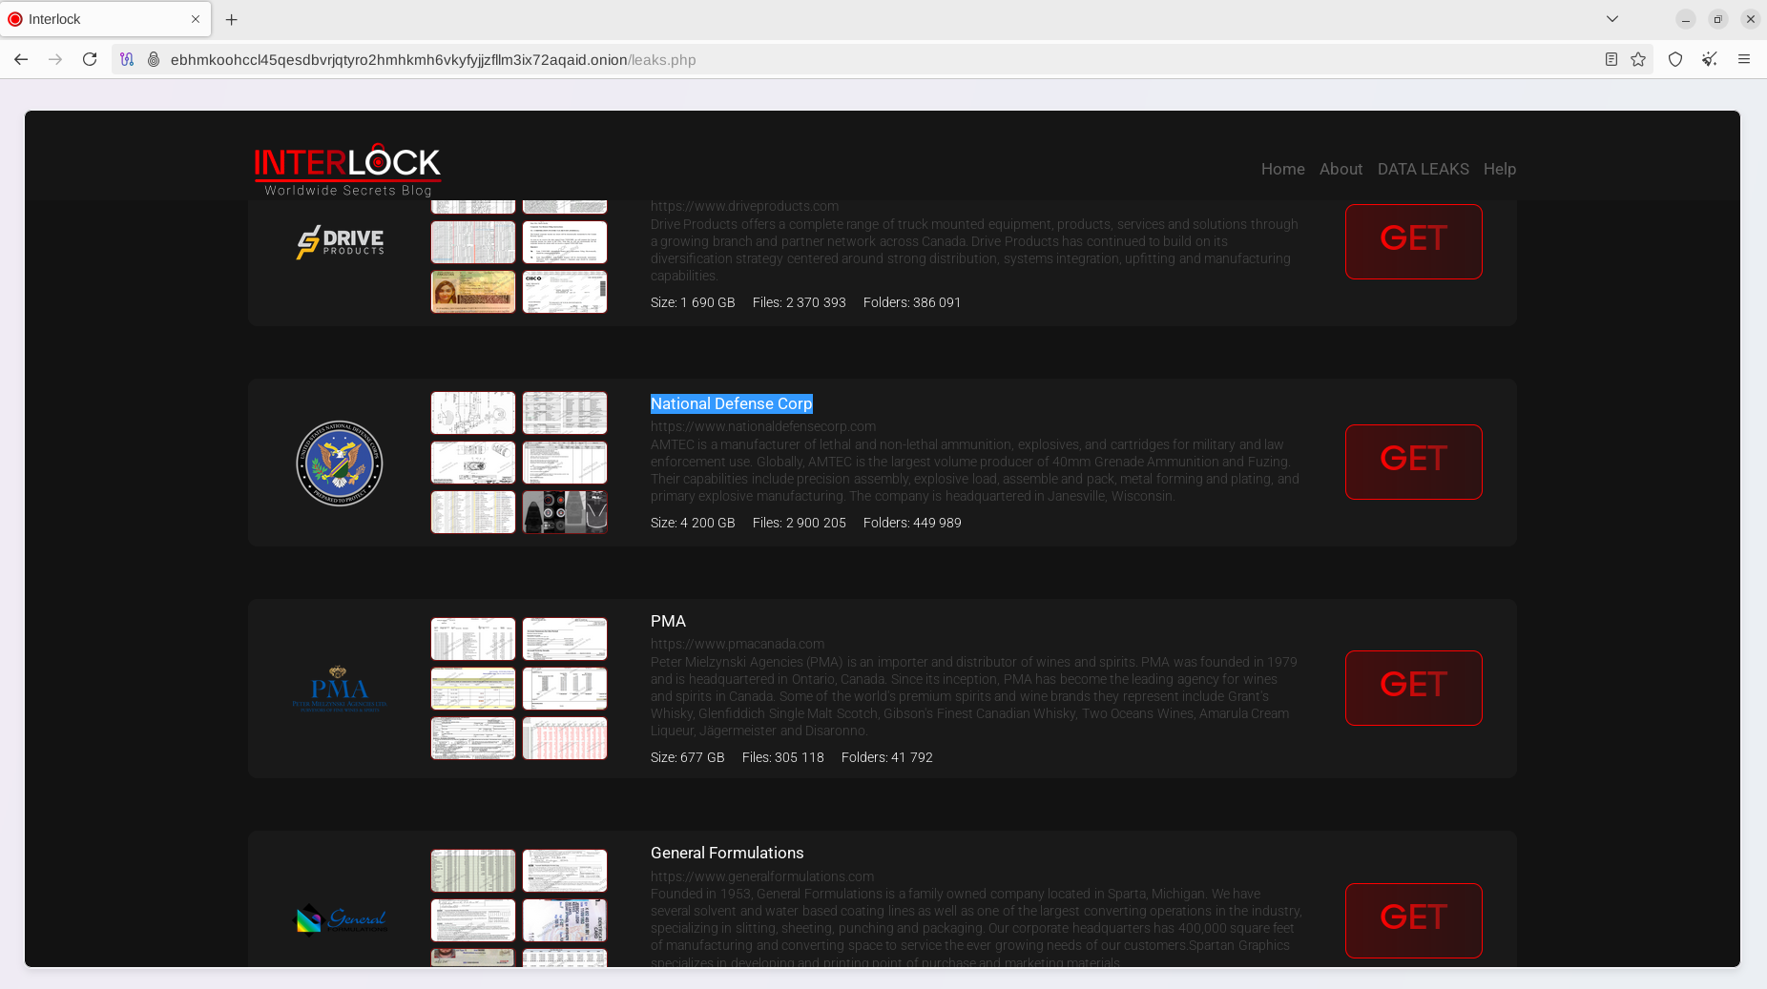
Task: Open PMA yellow-highlighted spreadsheet thumbnail
Action: [x=473, y=689]
